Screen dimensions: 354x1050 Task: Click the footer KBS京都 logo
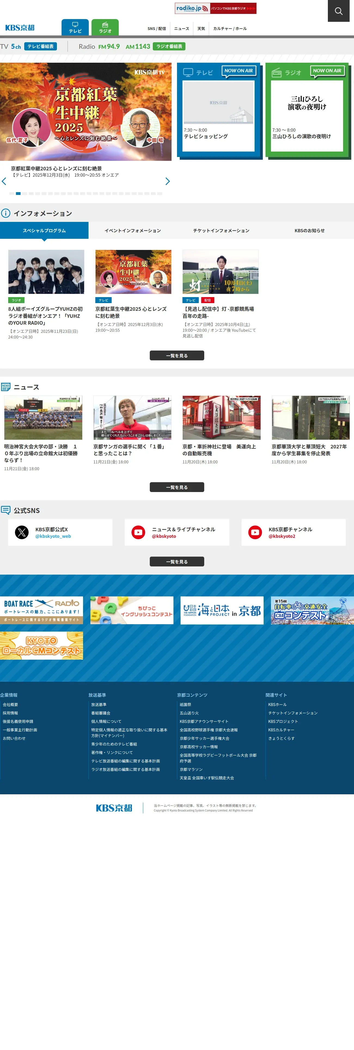[x=114, y=808]
